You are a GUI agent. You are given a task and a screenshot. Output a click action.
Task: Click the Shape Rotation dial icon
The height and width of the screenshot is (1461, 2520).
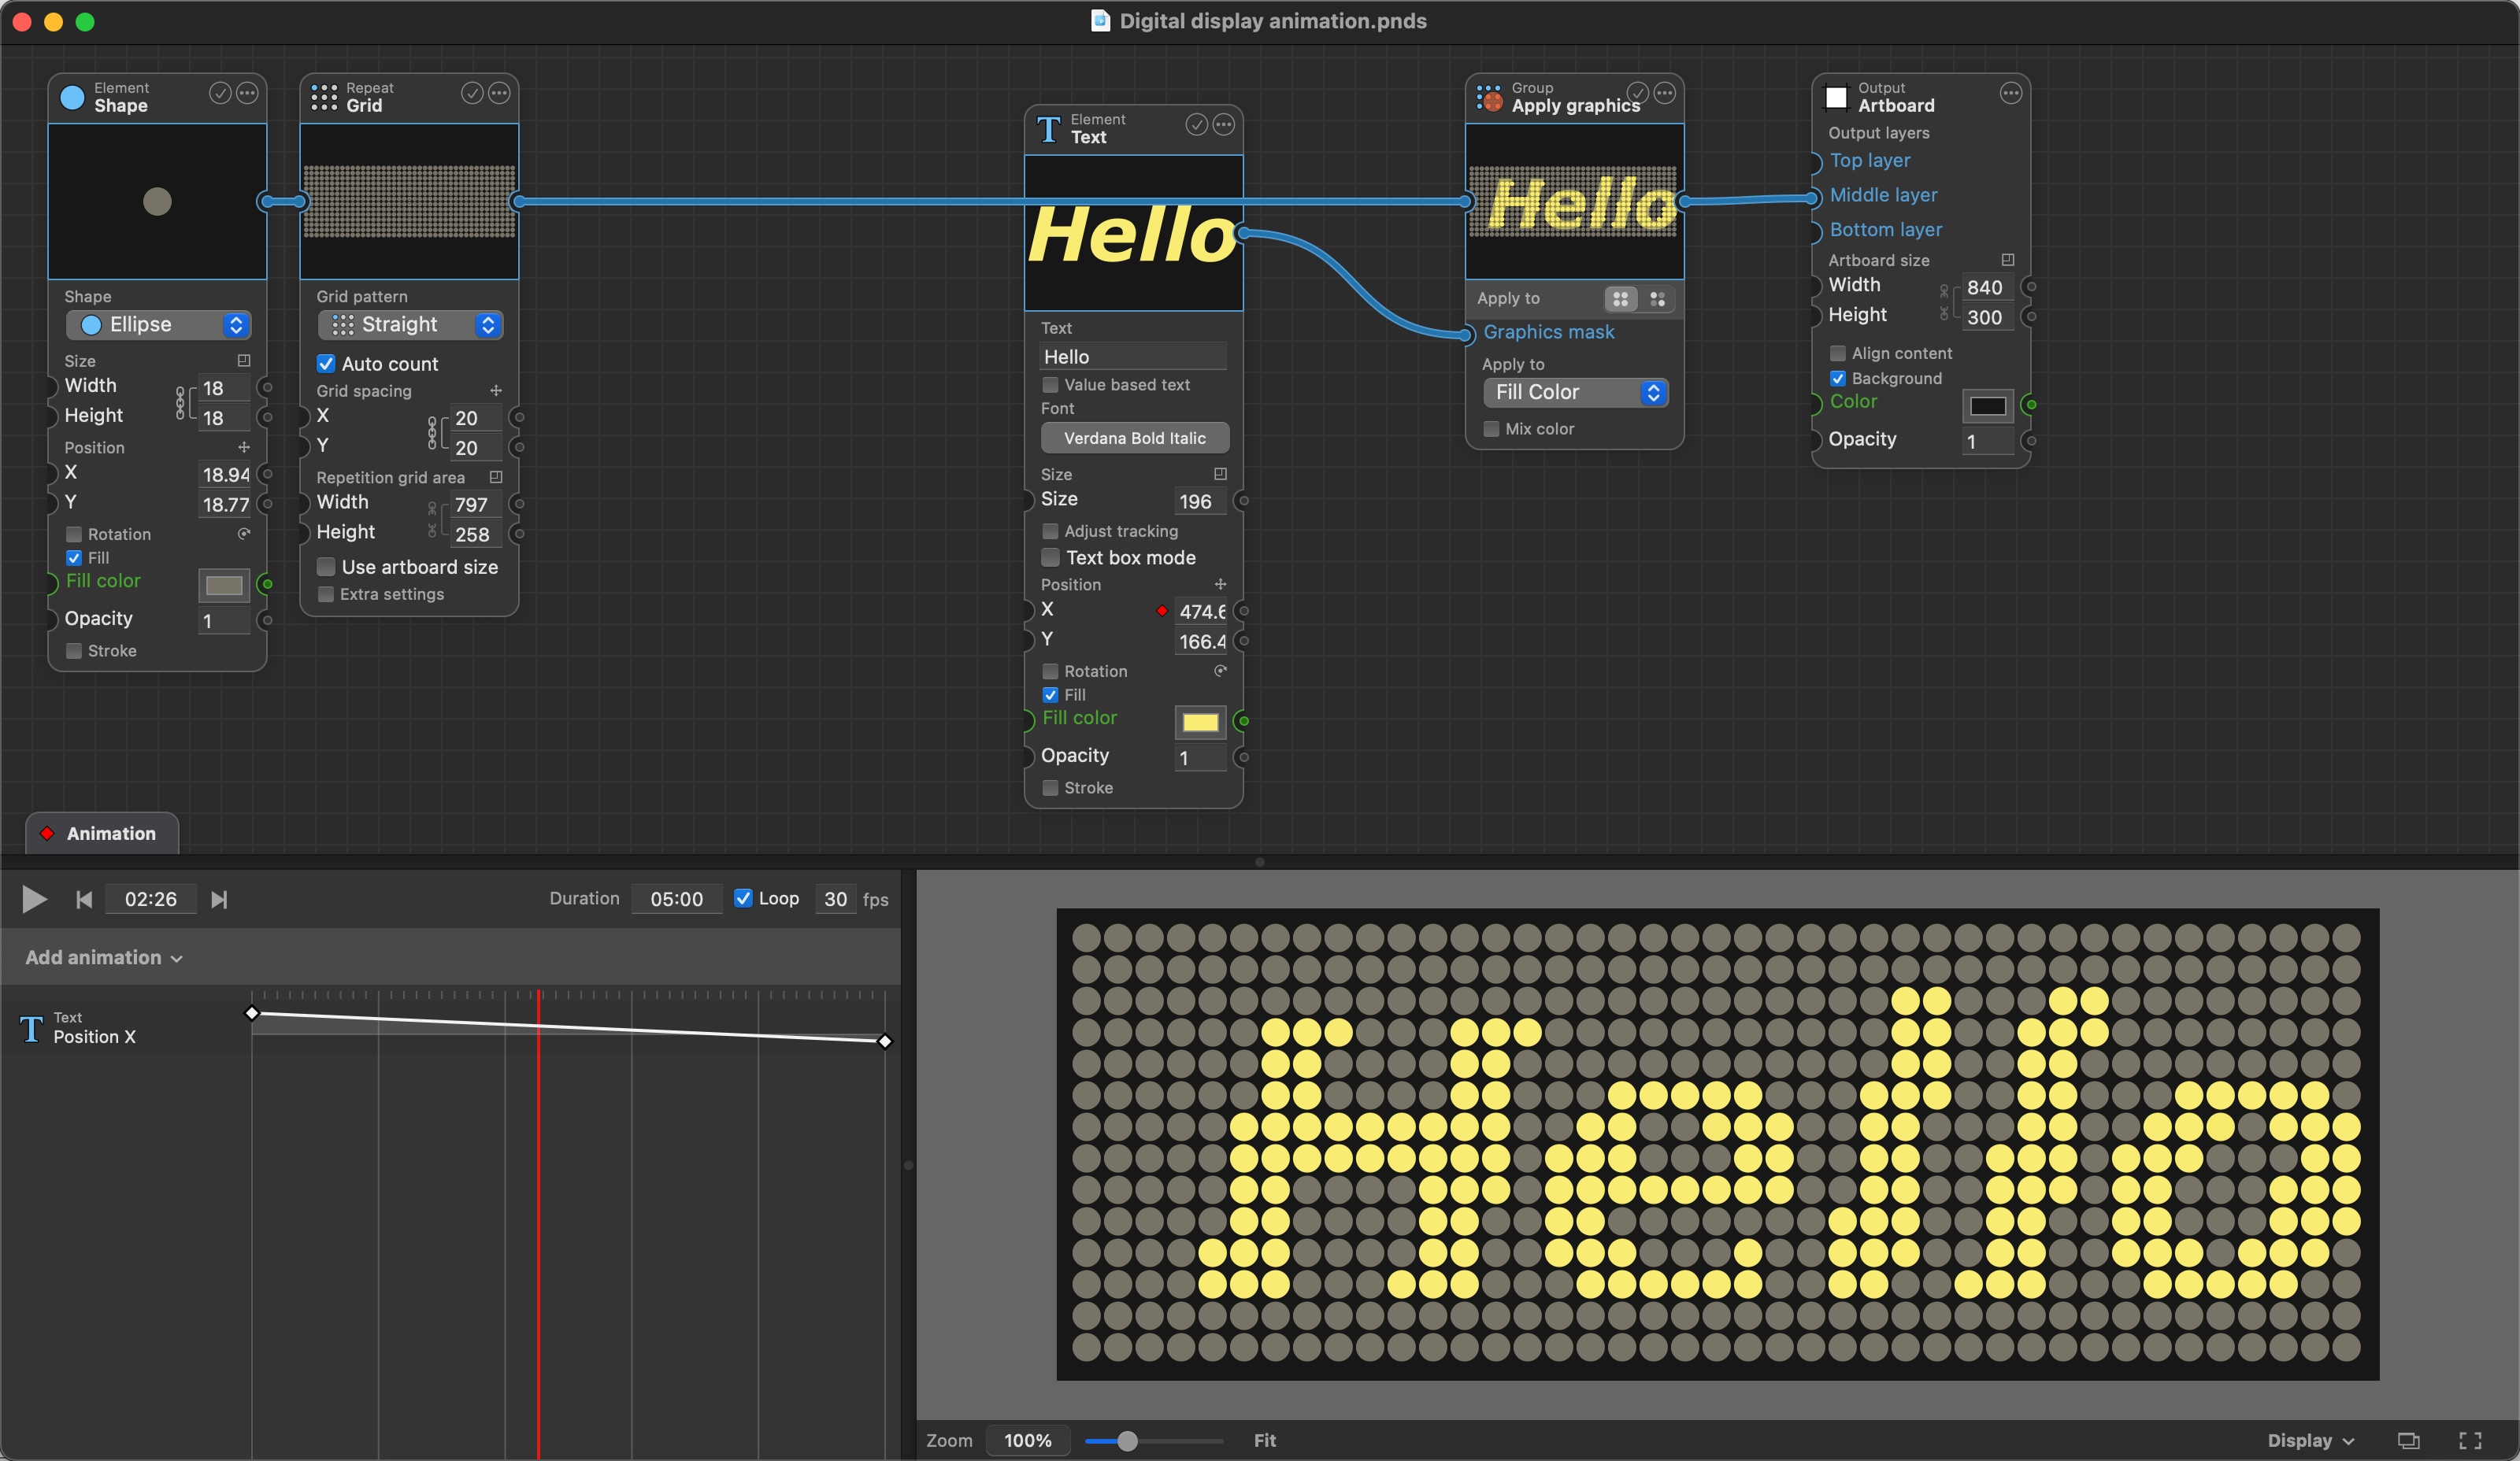tap(244, 534)
